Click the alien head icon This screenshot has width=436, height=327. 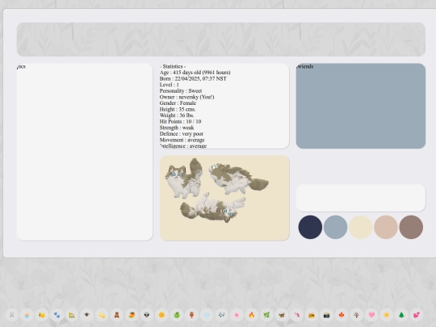[147, 315]
